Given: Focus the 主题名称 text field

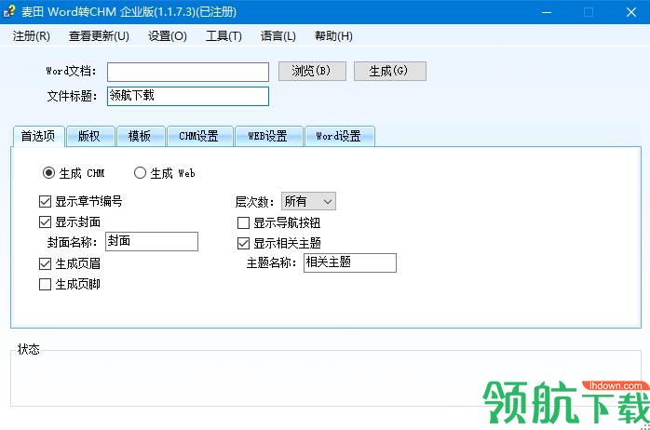Looking at the screenshot, I should tap(350, 262).
